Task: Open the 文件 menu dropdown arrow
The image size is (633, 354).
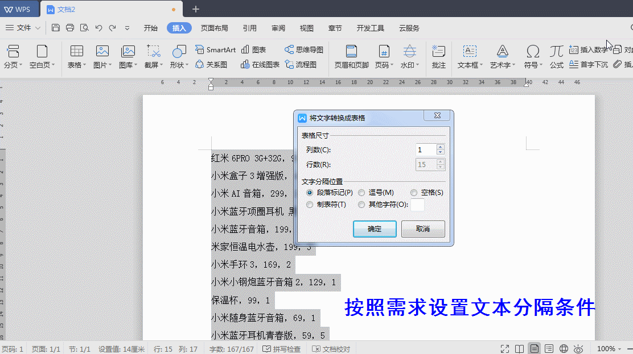Action: coord(38,28)
